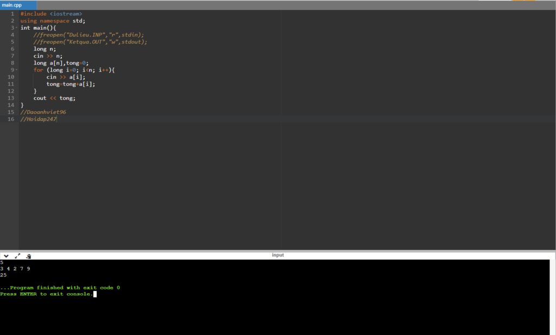Click the 'using namespace std;' line
556x335 pixels.
pos(53,21)
